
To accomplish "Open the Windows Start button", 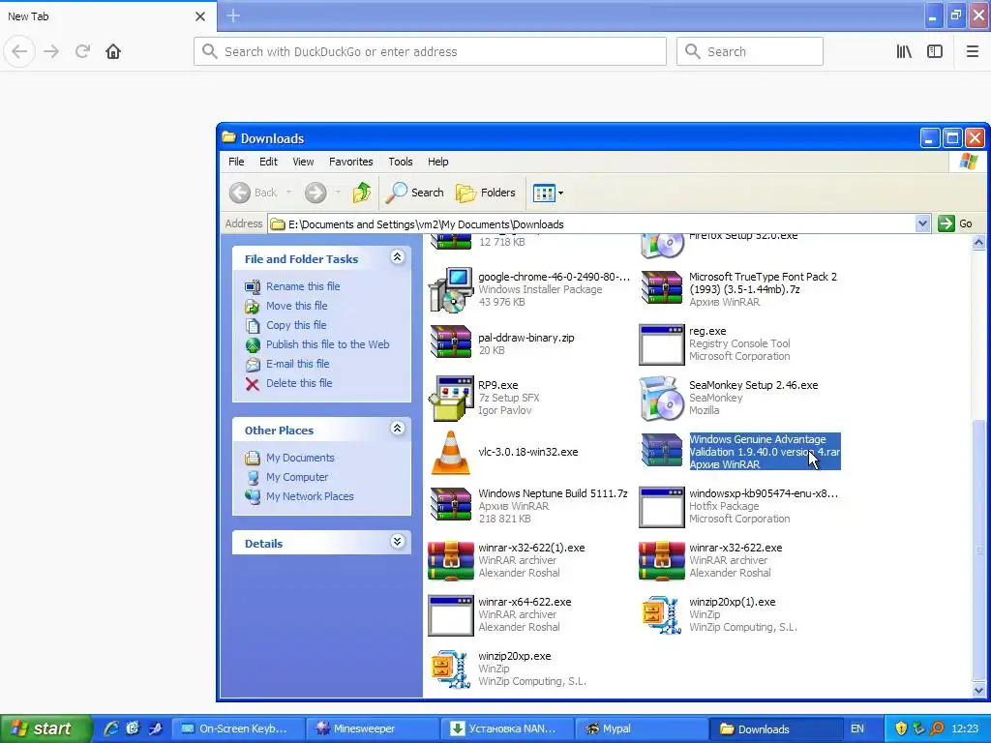I will [x=45, y=728].
